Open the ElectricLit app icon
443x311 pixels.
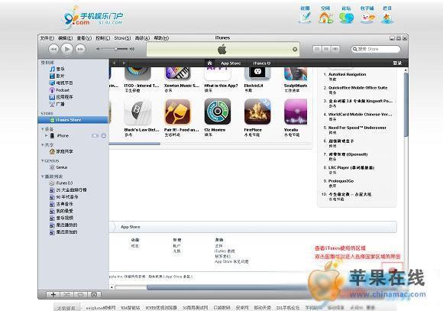click(x=257, y=73)
